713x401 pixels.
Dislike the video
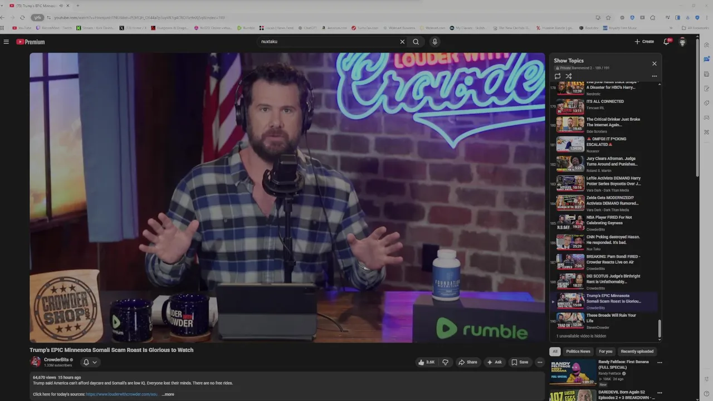(445, 362)
